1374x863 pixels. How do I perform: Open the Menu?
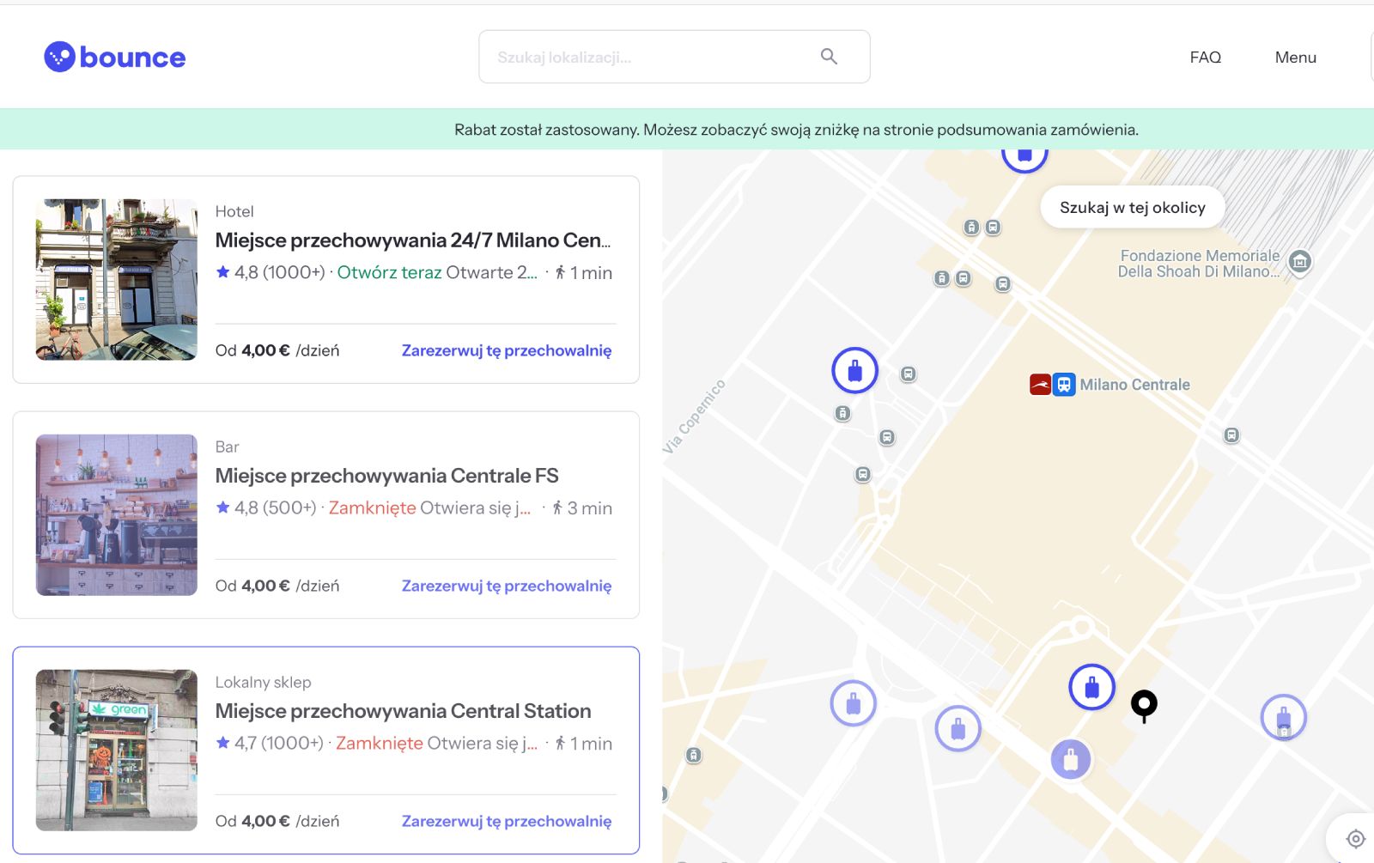pyautogui.click(x=1295, y=57)
